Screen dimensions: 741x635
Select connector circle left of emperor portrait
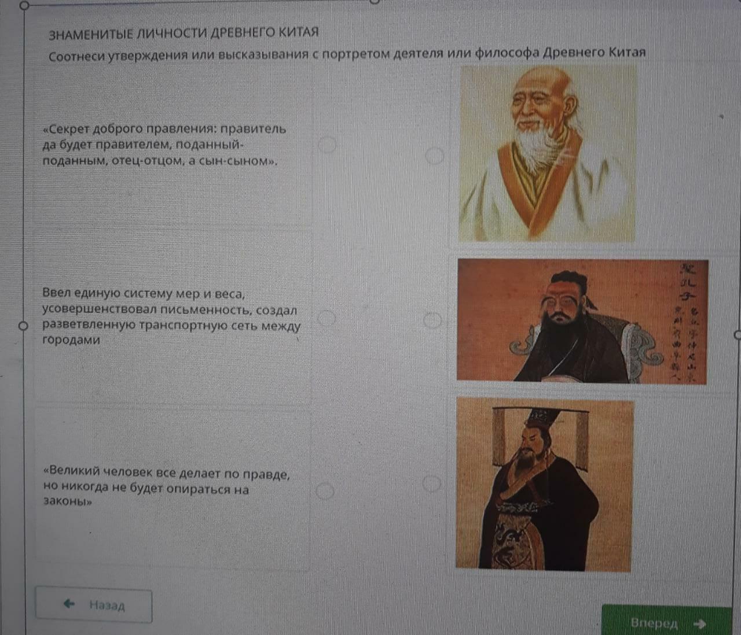click(431, 483)
